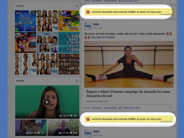
Task: Click Compartilhar under the dancer article post
Action: pyautogui.click(x=110, y=108)
